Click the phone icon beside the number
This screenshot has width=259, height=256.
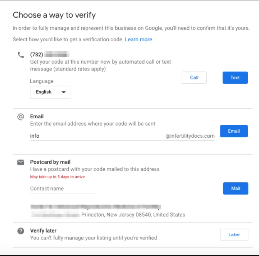20,55
